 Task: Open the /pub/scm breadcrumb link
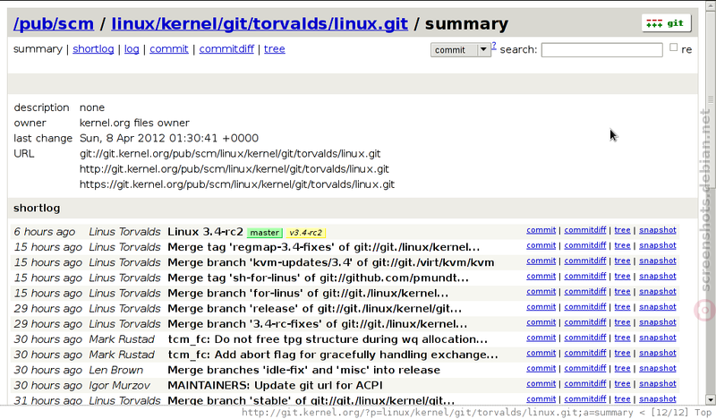54,23
